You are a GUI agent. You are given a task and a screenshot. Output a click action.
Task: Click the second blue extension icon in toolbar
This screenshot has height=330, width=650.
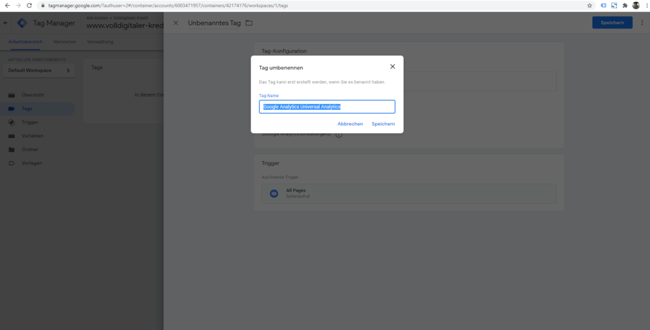[x=614, y=5]
